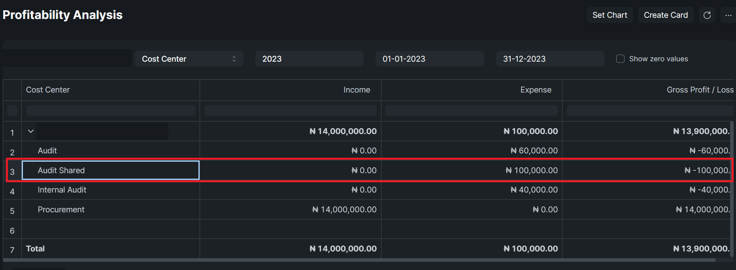Click the 2023 fiscal year field

coord(309,59)
